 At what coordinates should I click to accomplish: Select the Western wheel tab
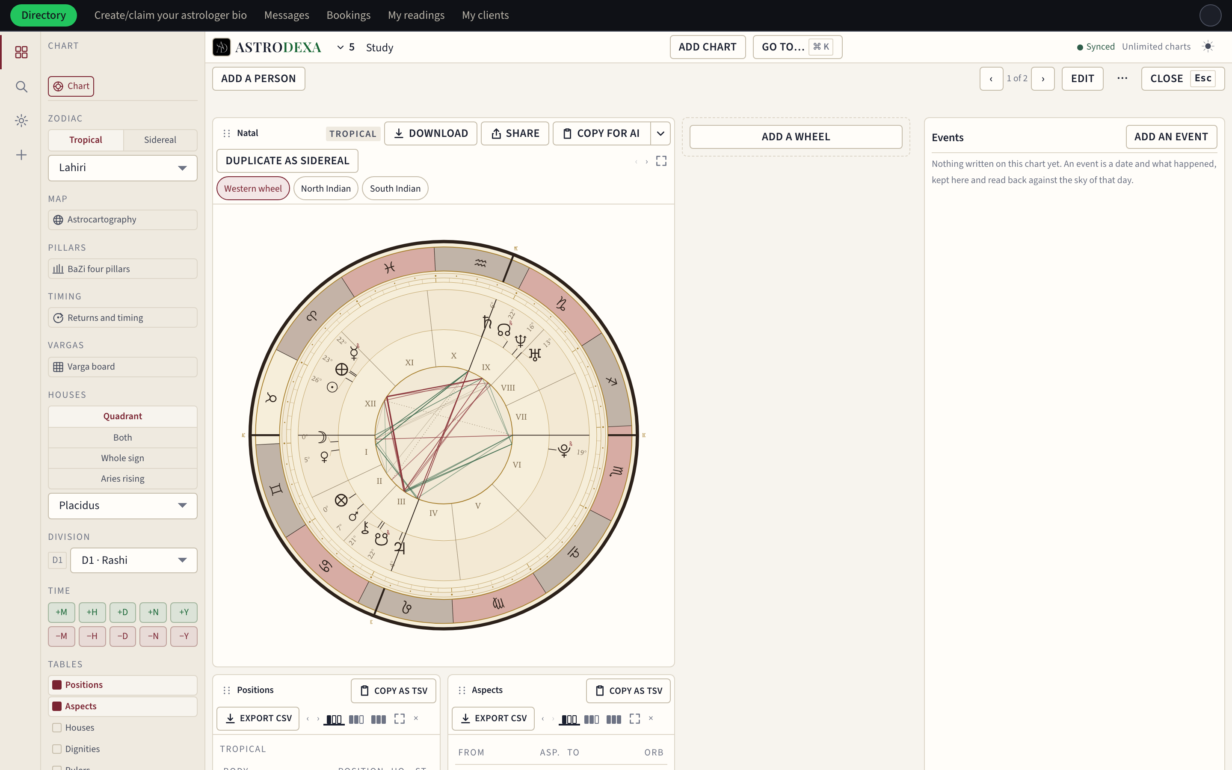(x=253, y=188)
